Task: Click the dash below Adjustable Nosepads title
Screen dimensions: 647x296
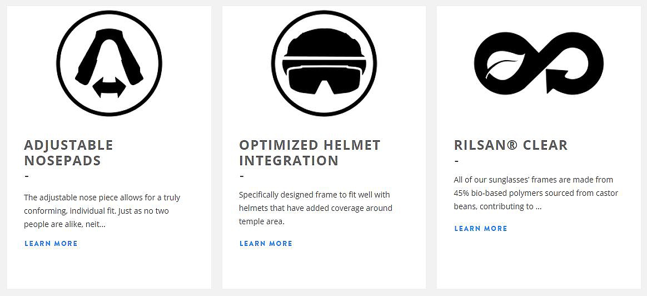Action: pos(27,176)
